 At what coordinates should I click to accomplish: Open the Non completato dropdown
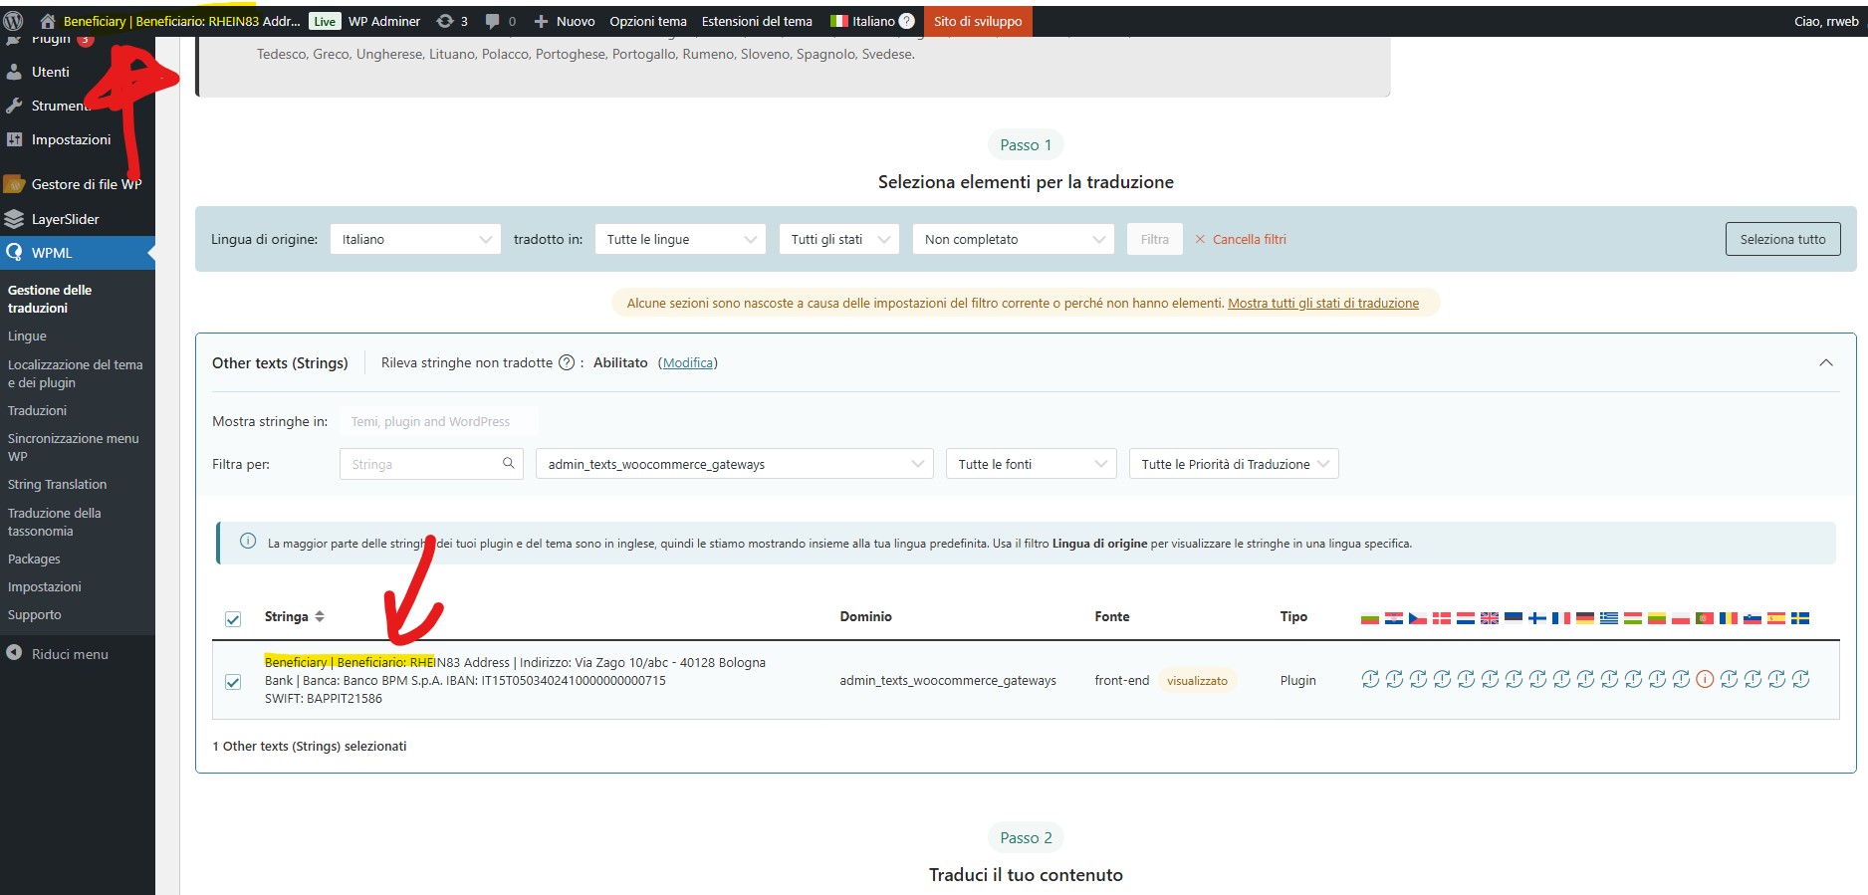(x=1013, y=239)
